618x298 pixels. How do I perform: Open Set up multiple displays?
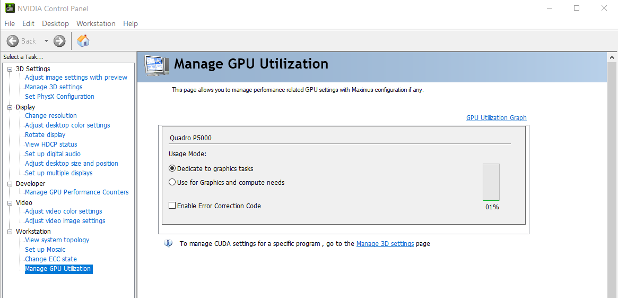[x=59, y=173]
